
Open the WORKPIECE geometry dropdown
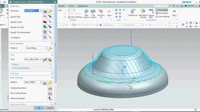pyautogui.click(x=41, y=11)
